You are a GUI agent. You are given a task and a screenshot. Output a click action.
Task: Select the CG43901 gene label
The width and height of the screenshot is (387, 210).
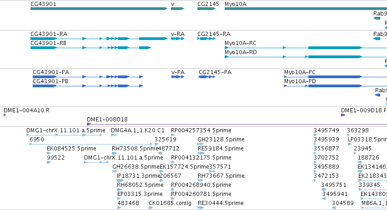point(44,4)
